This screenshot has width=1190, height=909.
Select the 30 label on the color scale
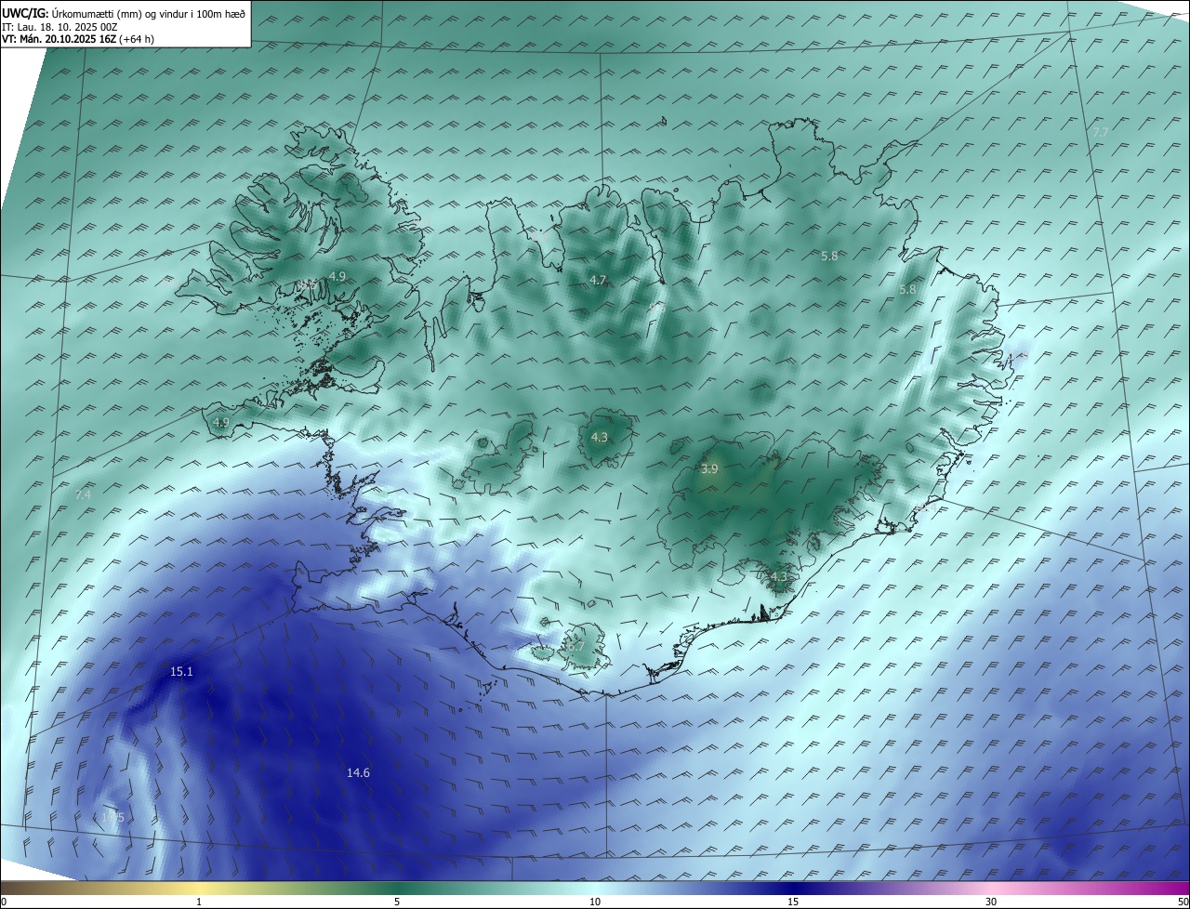991,902
